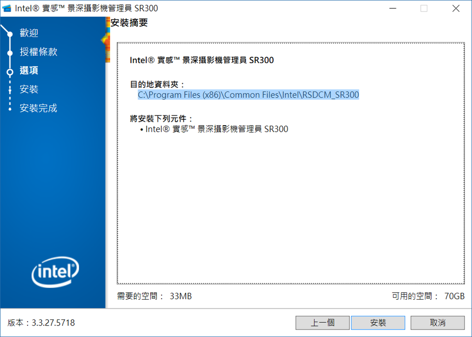Click the 歡迎 step progress dot

(x=10, y=34)
